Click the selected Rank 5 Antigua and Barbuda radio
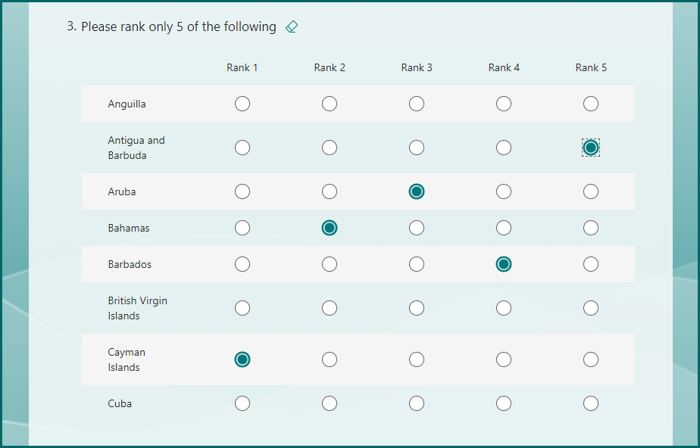Image resolution: width=700 pixels, height=448 pixels. tap(591, 148)
